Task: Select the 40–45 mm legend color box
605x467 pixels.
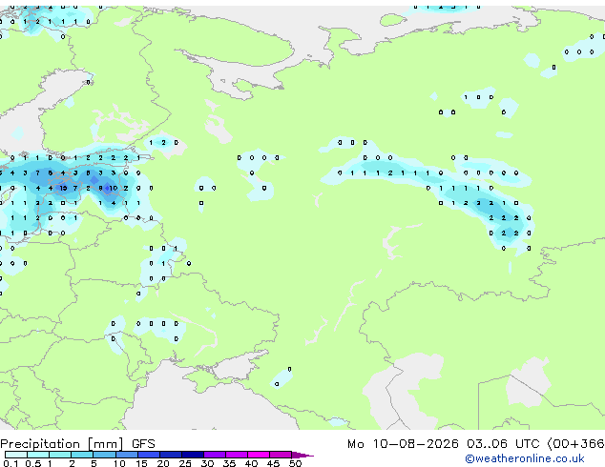Action: pyautogui.click(x=259, y=455)
